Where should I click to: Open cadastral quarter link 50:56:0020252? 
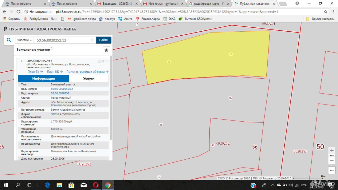pos(60,93)
